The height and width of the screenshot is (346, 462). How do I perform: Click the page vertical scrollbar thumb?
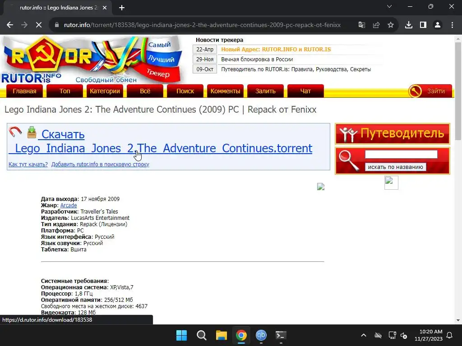point(458,91)
